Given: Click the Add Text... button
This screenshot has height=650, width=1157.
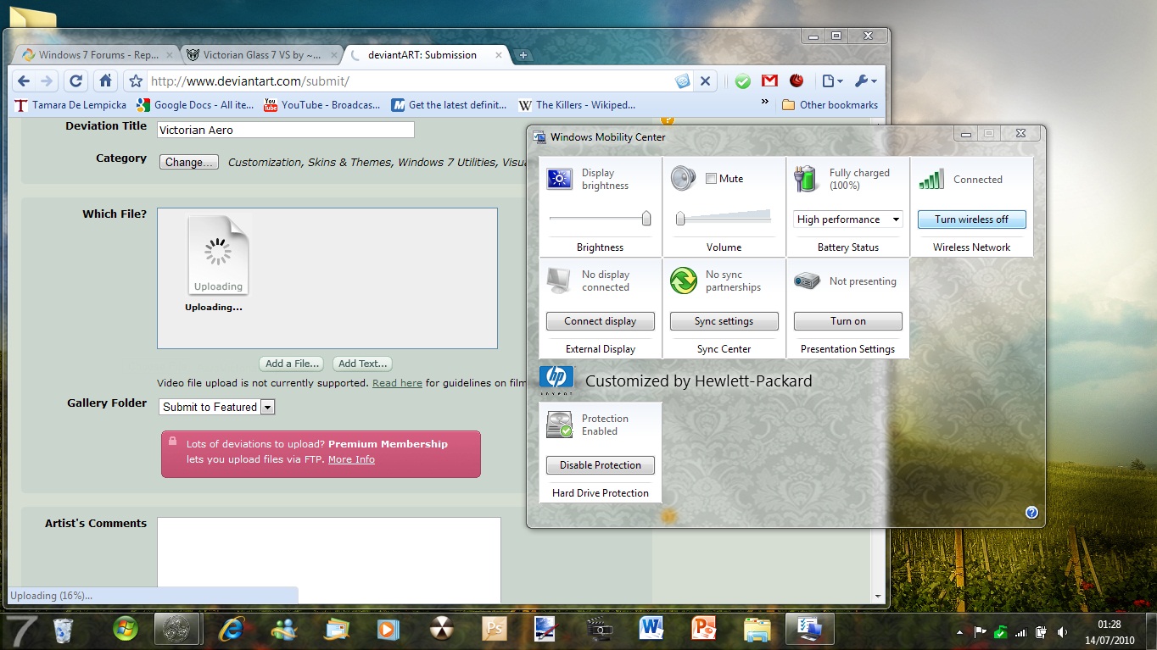Looking at the screenshot, I should [362, 364].
